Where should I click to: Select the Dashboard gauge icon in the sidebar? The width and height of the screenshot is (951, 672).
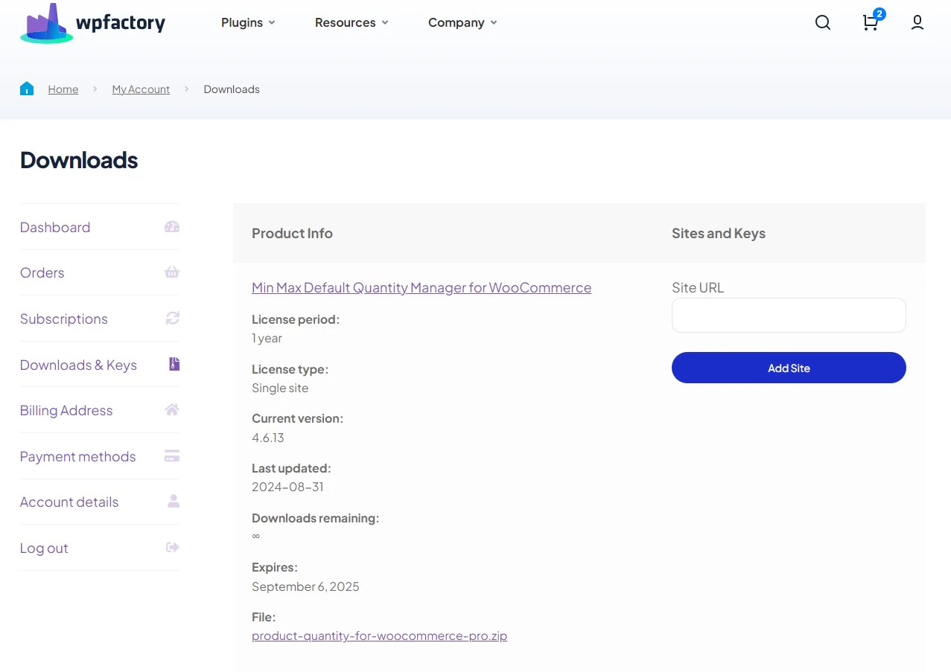tap(172, 226)
